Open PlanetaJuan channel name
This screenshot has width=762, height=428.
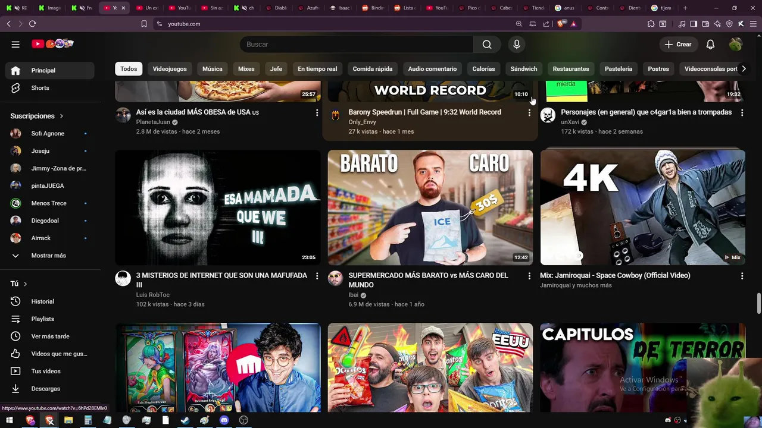tap(153, 122)
